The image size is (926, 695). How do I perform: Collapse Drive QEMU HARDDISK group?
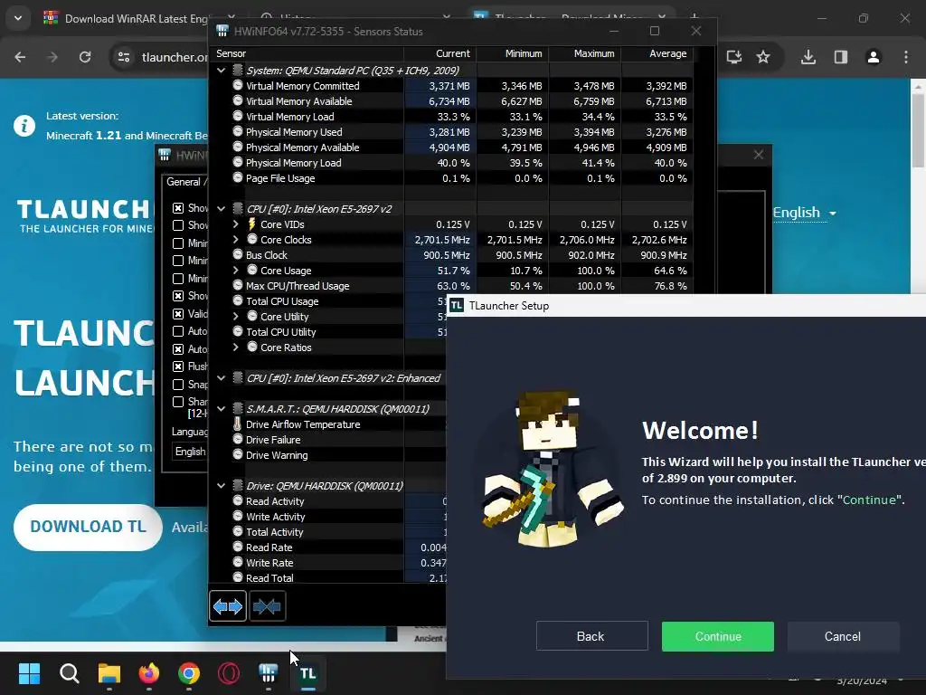[x=221, y=485]
